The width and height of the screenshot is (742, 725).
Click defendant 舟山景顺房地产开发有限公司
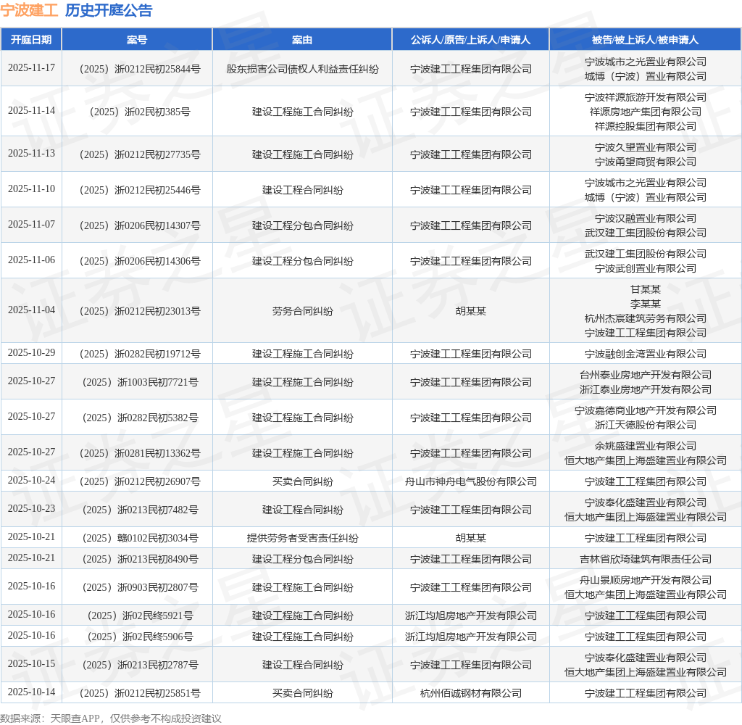[x=646, y=580]
